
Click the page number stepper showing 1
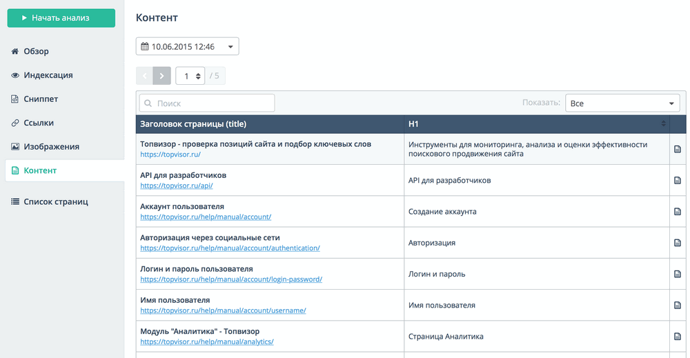(x=190, y=76)
